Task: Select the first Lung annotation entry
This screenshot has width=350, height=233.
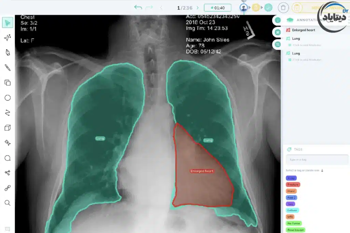Action: pyautogui.click(x=296, y=39)
